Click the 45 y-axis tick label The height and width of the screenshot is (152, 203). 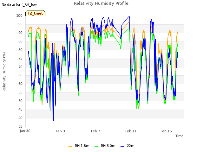coord(20,109)
